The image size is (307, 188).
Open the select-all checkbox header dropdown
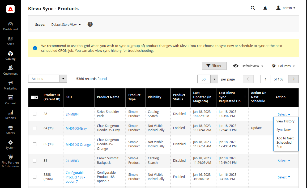point(36,97)
